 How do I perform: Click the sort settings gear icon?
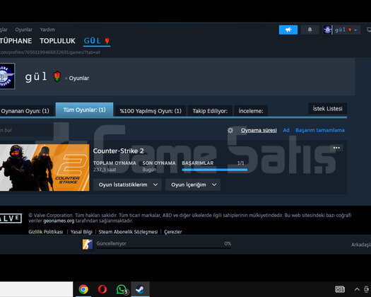(230, 130)
